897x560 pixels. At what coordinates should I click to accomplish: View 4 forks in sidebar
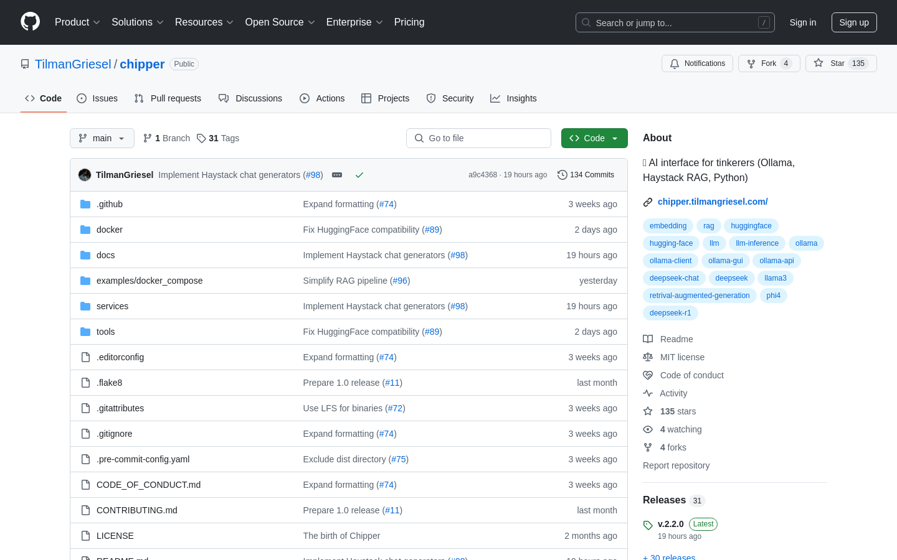(664, 447)
